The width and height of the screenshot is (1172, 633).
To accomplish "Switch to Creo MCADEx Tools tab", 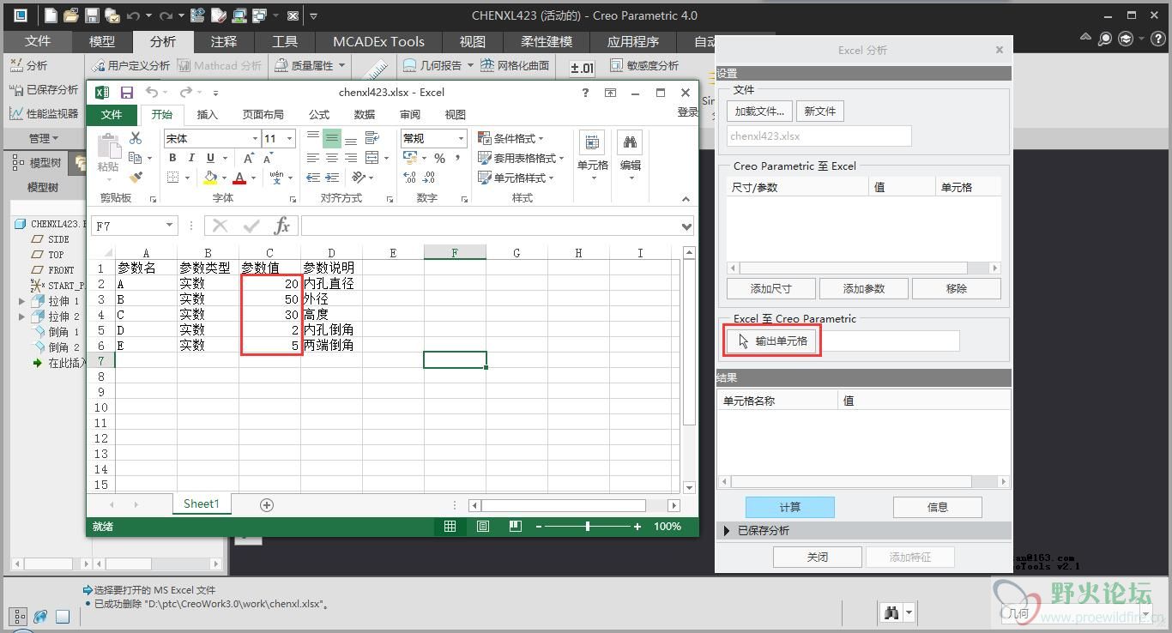I will pos(378,41).
